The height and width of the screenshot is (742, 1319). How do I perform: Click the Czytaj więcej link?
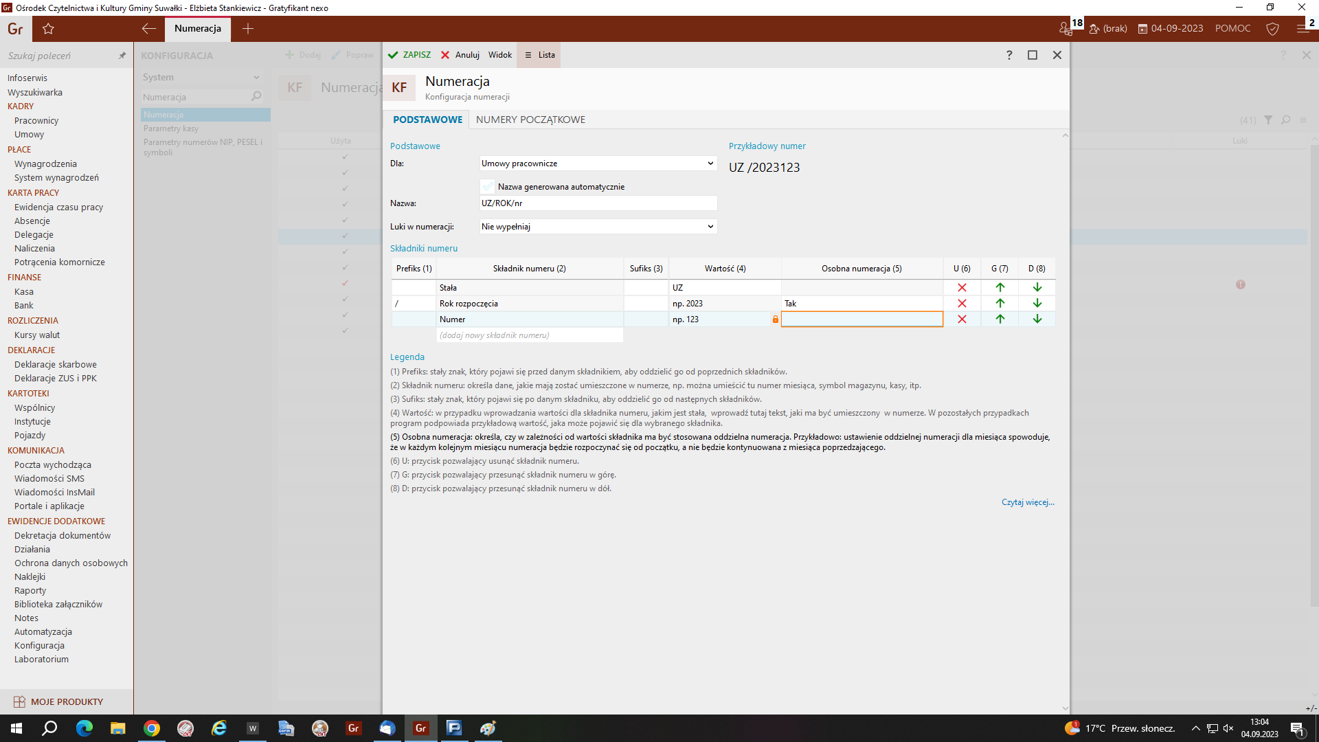click(x=1027, y=502)
